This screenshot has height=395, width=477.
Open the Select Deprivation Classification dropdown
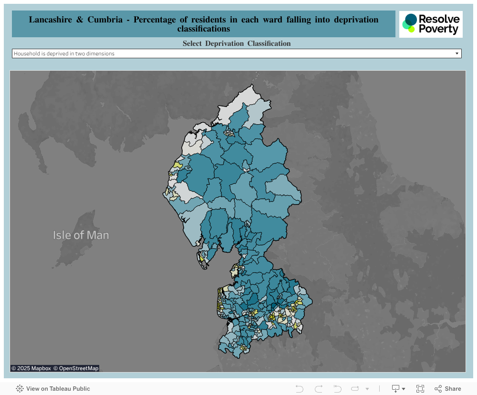click(x=237, y=53)
